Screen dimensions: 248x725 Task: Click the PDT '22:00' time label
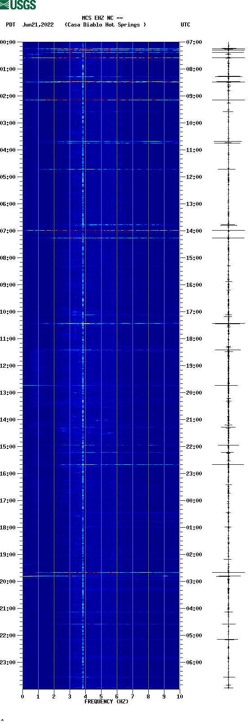[8, 636]
